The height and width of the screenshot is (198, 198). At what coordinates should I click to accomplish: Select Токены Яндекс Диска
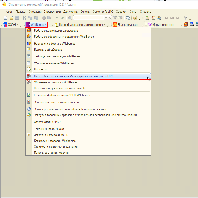coord(88,129)
